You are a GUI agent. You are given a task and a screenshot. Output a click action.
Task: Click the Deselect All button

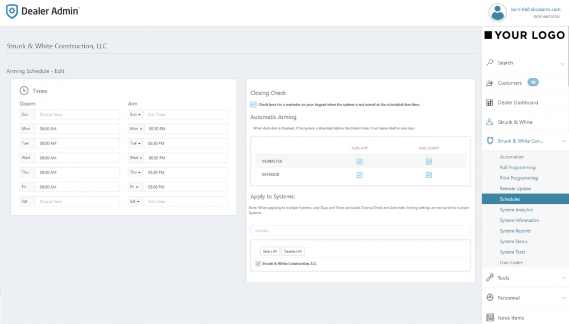tap(293, 251)
